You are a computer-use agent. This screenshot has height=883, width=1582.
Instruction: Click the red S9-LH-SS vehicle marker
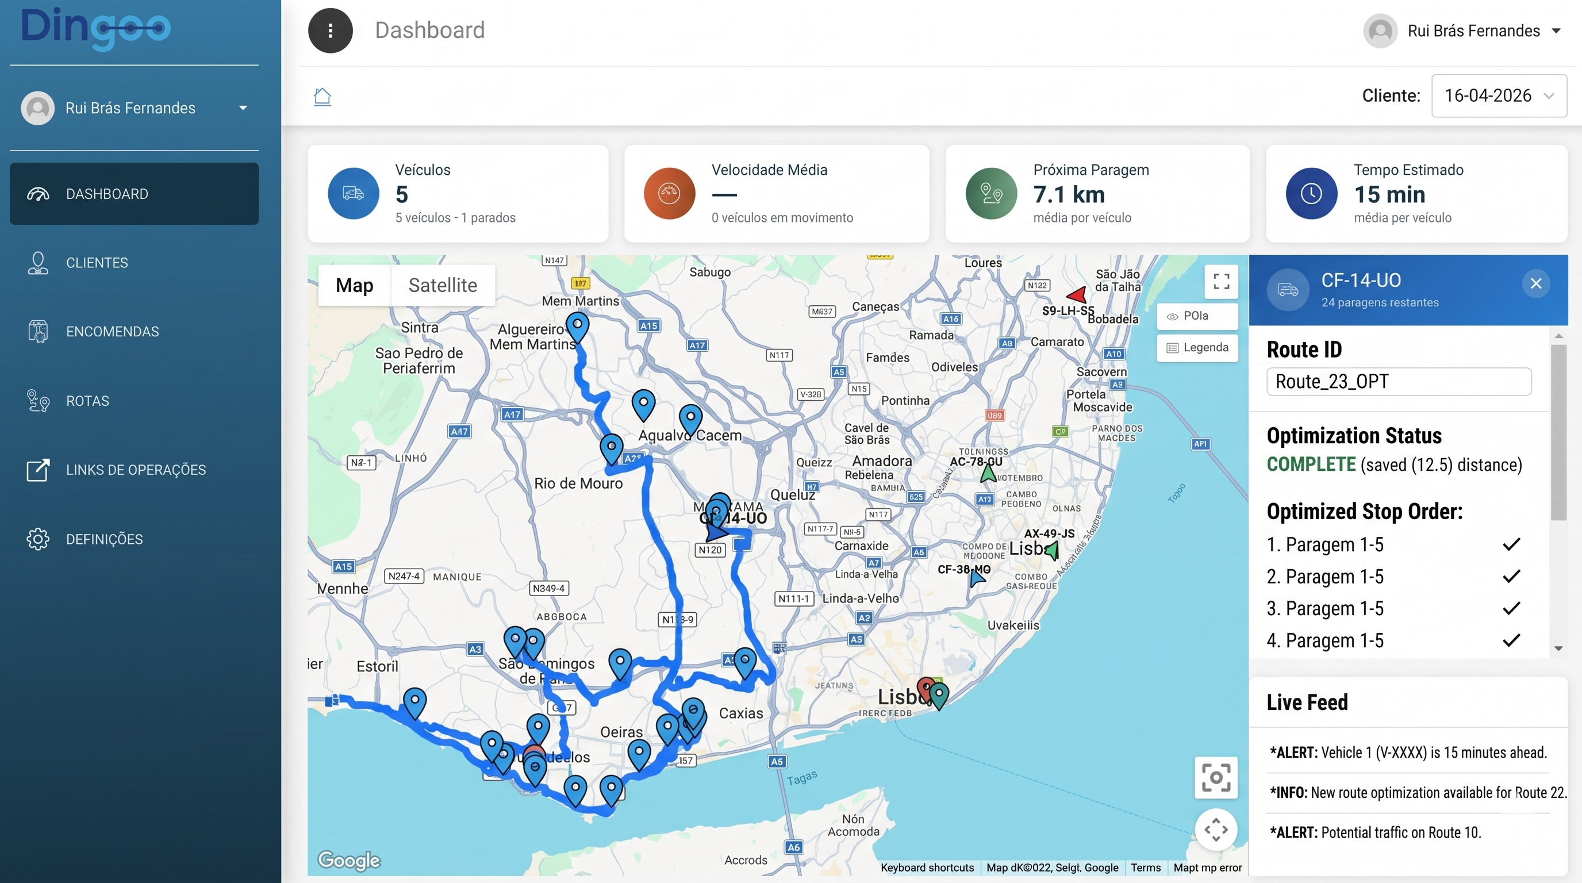[x=1077, y=295]
